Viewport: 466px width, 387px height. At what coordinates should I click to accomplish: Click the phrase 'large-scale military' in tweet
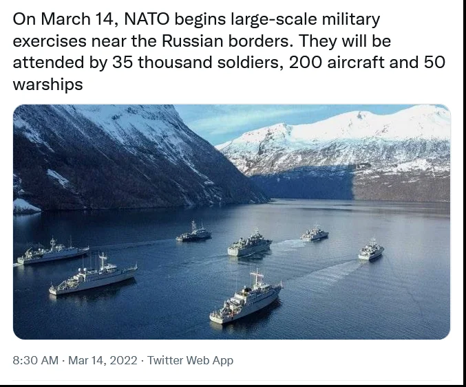click(x=306, y=19)
